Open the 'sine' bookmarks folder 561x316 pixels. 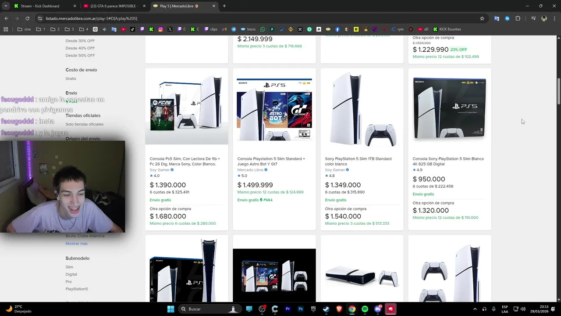(x=24, y=29)
